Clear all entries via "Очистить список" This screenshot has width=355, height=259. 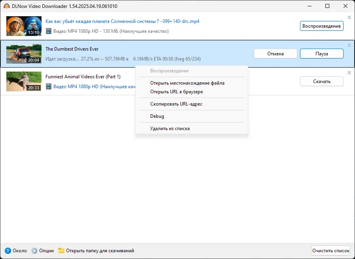pos(331,250)
